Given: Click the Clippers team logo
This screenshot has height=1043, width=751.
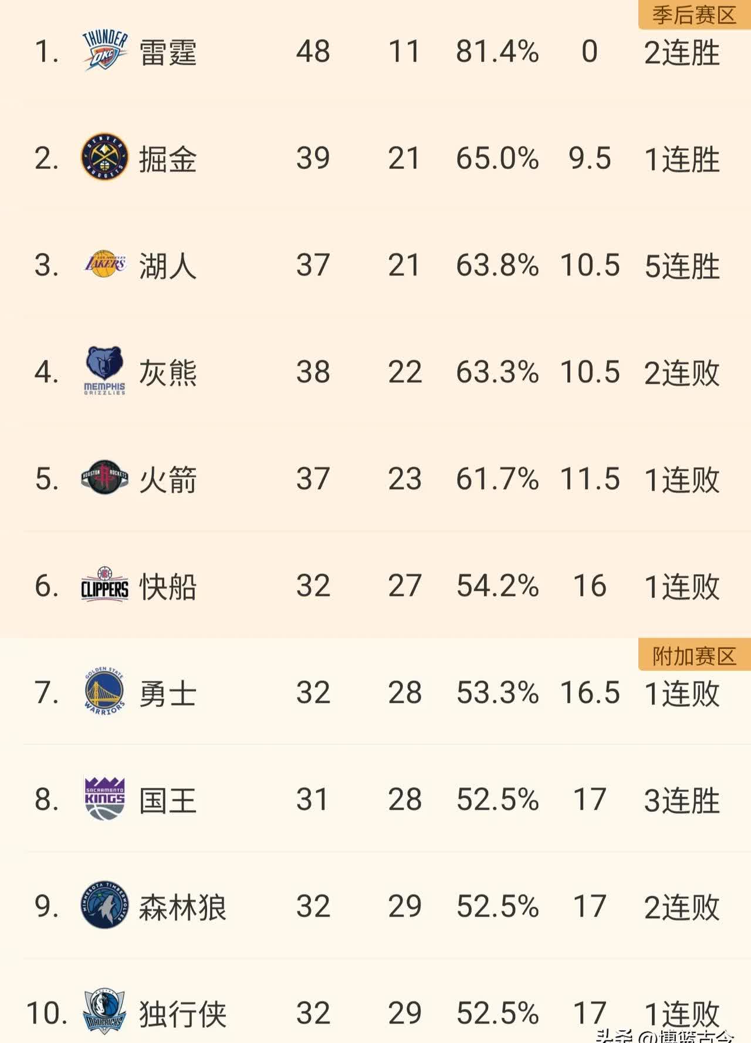Looking at the screenshot, I should 104,585.
